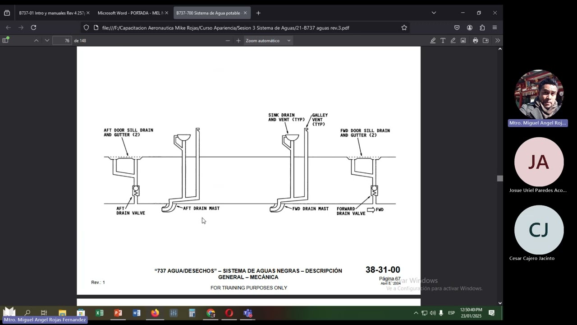Select the add text annotation tool
This screenshot has width=577, height=325.
pos(443,41)
